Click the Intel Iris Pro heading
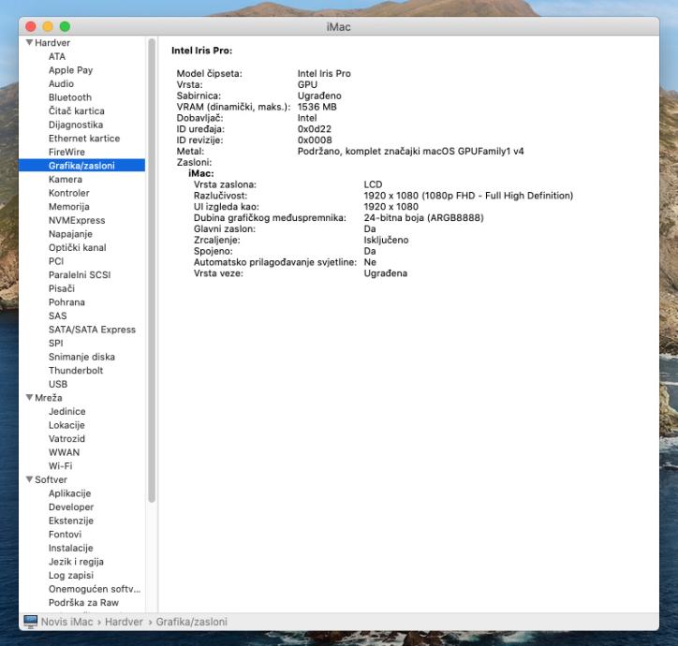The height and width of the screenshot is (646, 678). 201,51
